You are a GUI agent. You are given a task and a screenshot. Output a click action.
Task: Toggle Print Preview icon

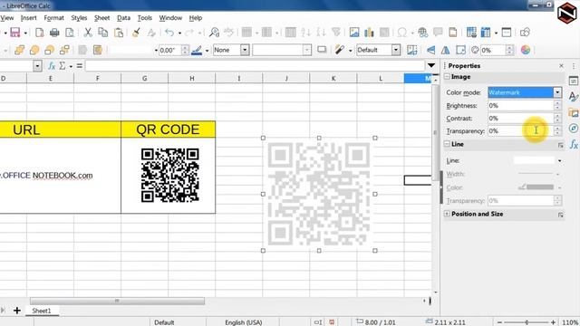(x=70, y=33)
